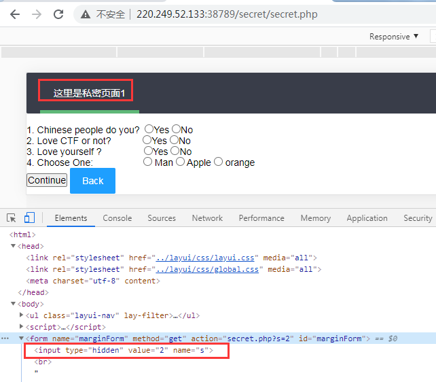Click the browser back arrow
This screenshot has width=436, height=382.
[14, 14]
